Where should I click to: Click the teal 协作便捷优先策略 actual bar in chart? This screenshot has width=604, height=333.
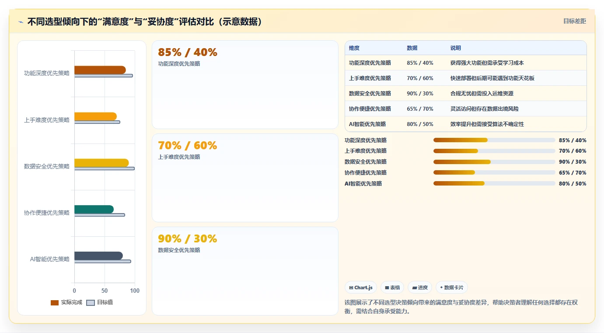pos(94,209)
